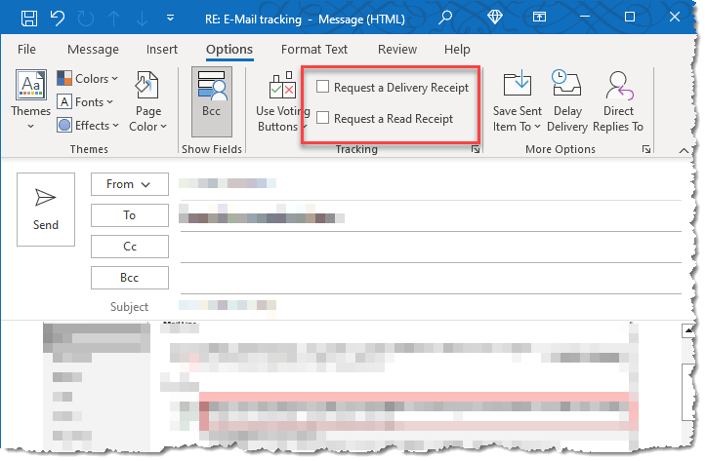This screenshot has height=461, width=706.
Task: Enable Request a Read Receipt
Action: pos(385,119)
